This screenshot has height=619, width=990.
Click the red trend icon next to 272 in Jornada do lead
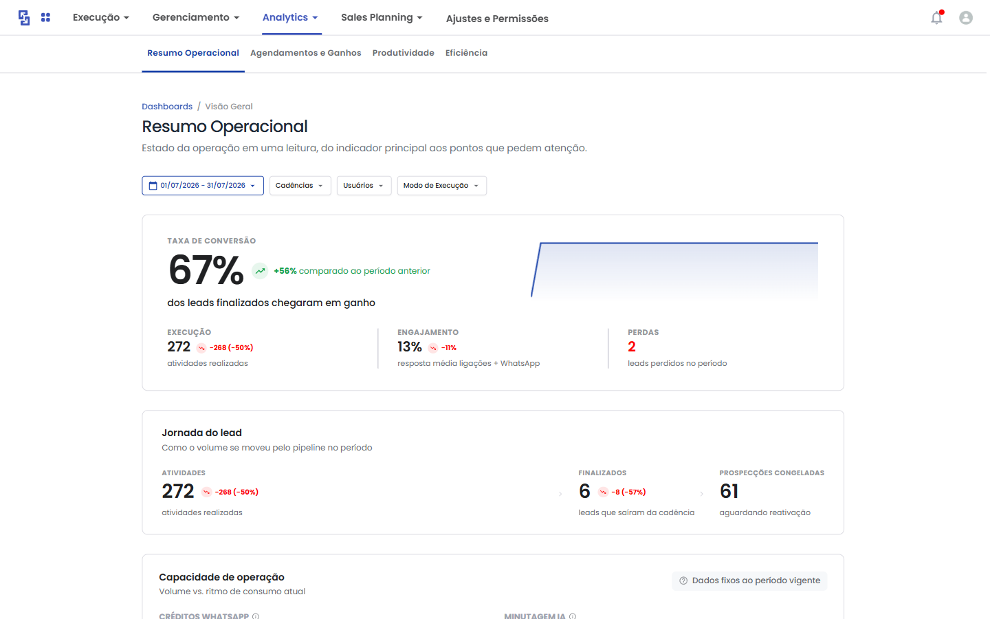206,492
